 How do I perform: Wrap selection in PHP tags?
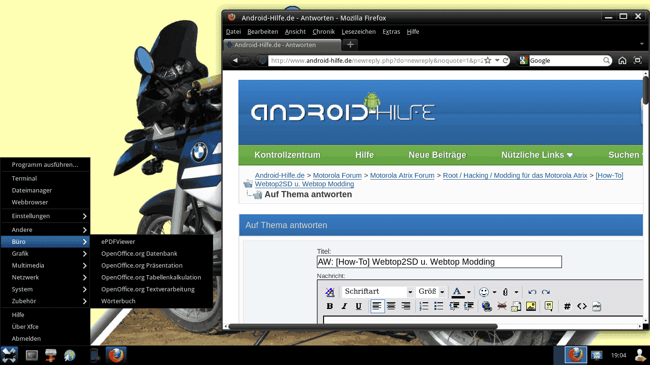(x=597, y=307)
